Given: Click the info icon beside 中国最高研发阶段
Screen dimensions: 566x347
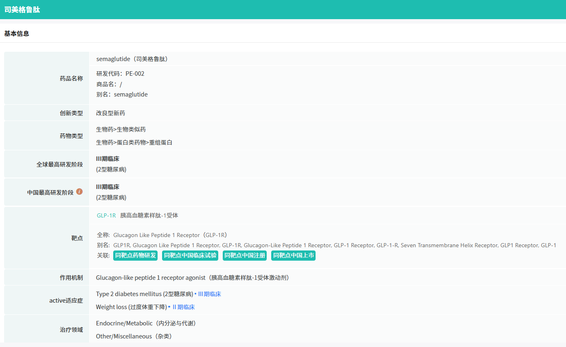Looking at the screenshot, I should click(79, 191).
